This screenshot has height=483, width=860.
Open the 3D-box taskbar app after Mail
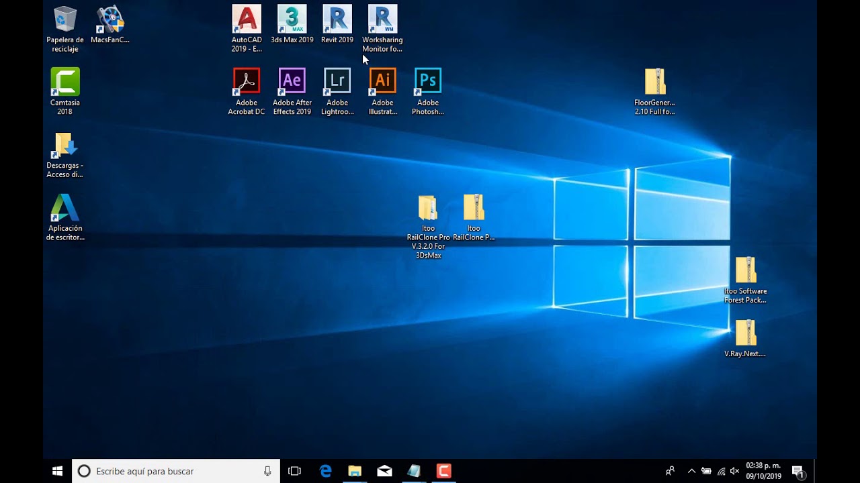pyautogui.click(x=414, y=471)
